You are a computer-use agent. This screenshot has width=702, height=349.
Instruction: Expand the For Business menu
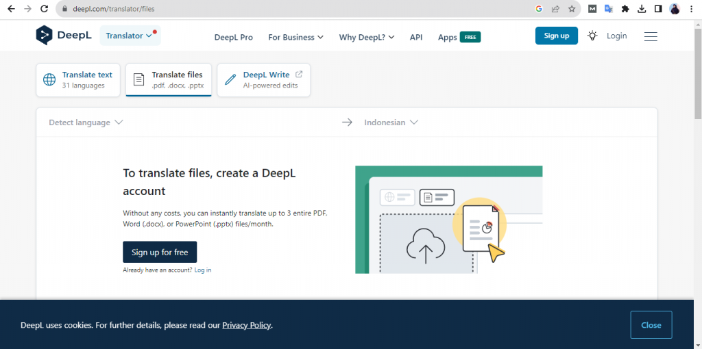tap(295, 38)
